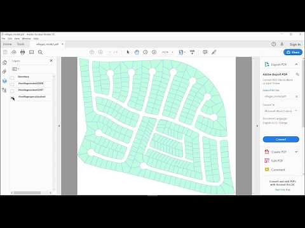Collapse the Export PDF section chevron

pos(296,64)
